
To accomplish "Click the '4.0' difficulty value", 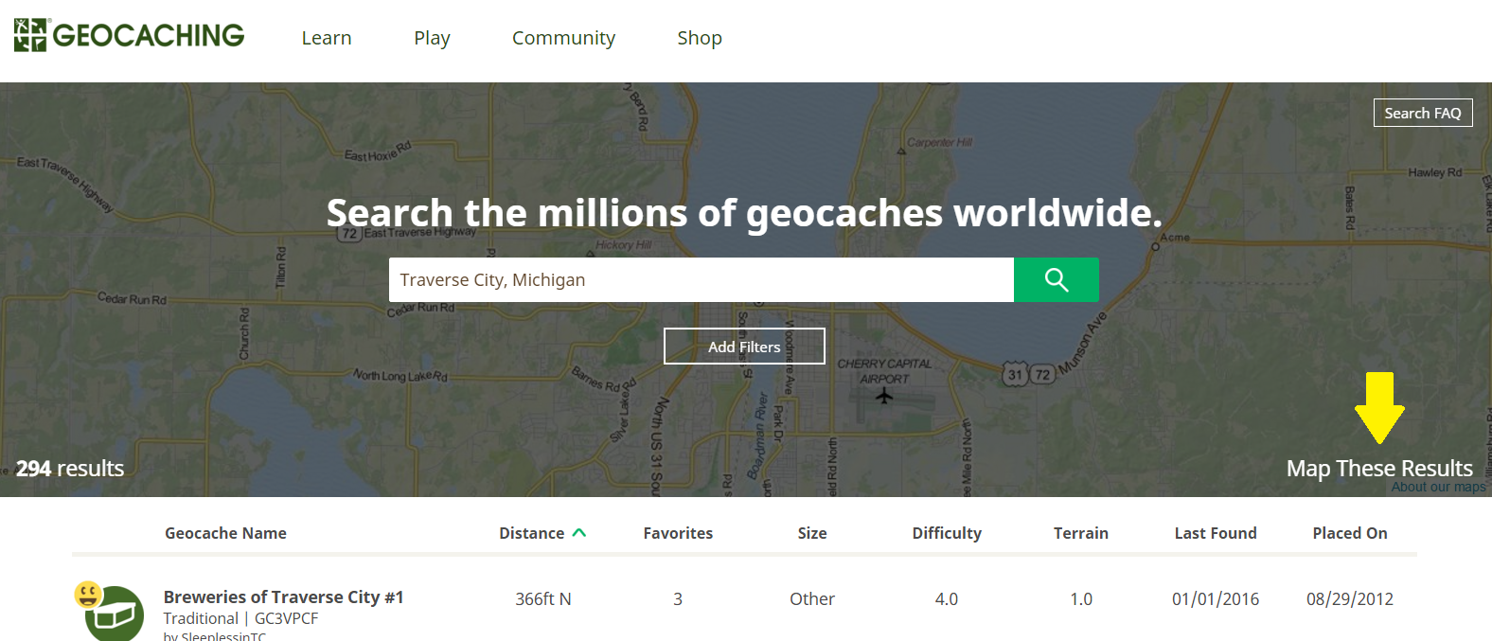I will [947, 599].
